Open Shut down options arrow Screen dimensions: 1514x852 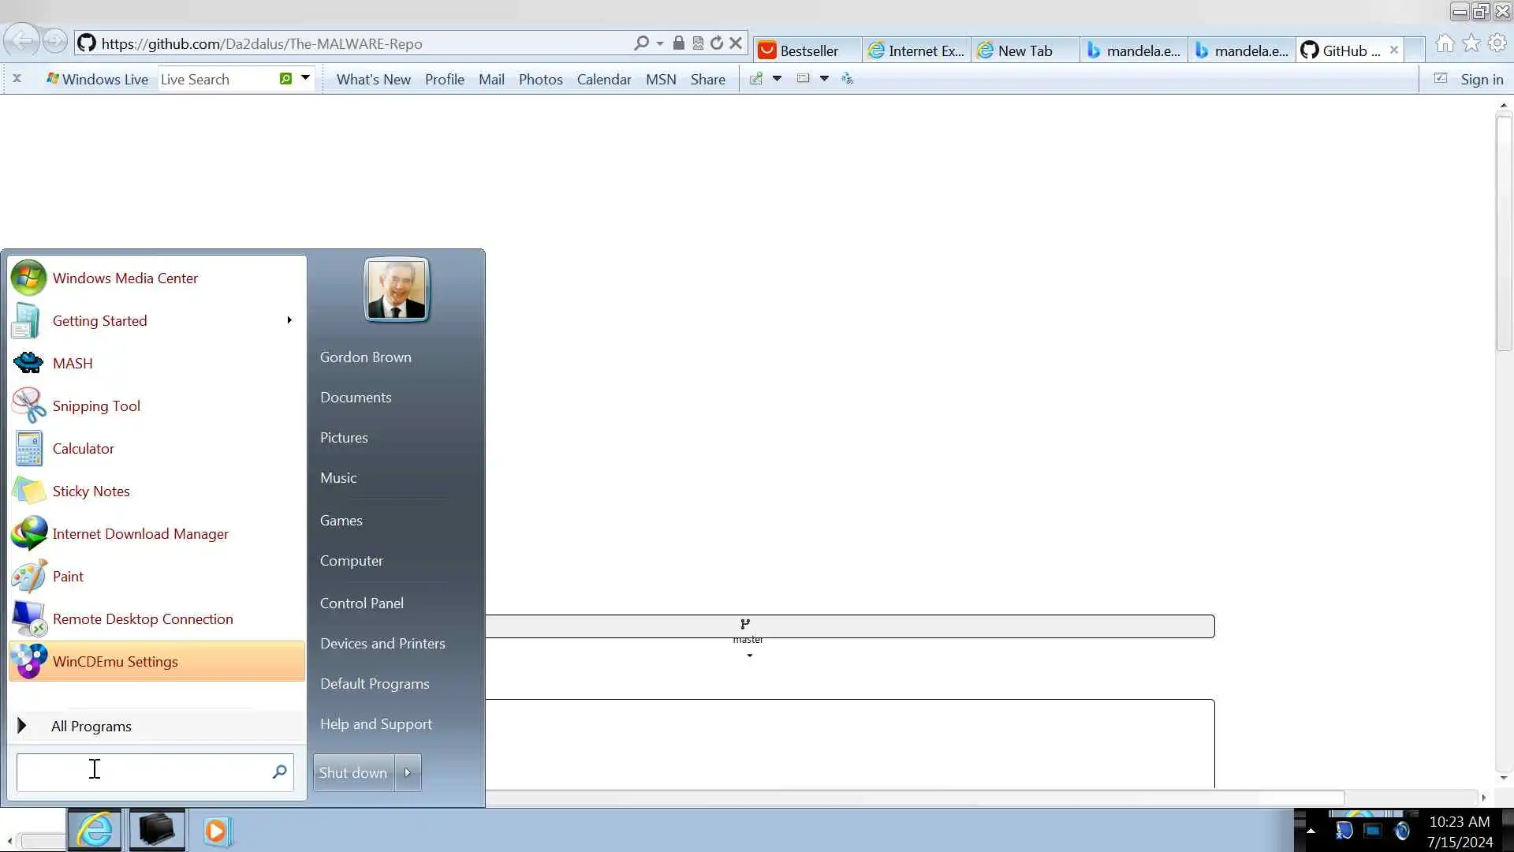(x=408, y=772)
